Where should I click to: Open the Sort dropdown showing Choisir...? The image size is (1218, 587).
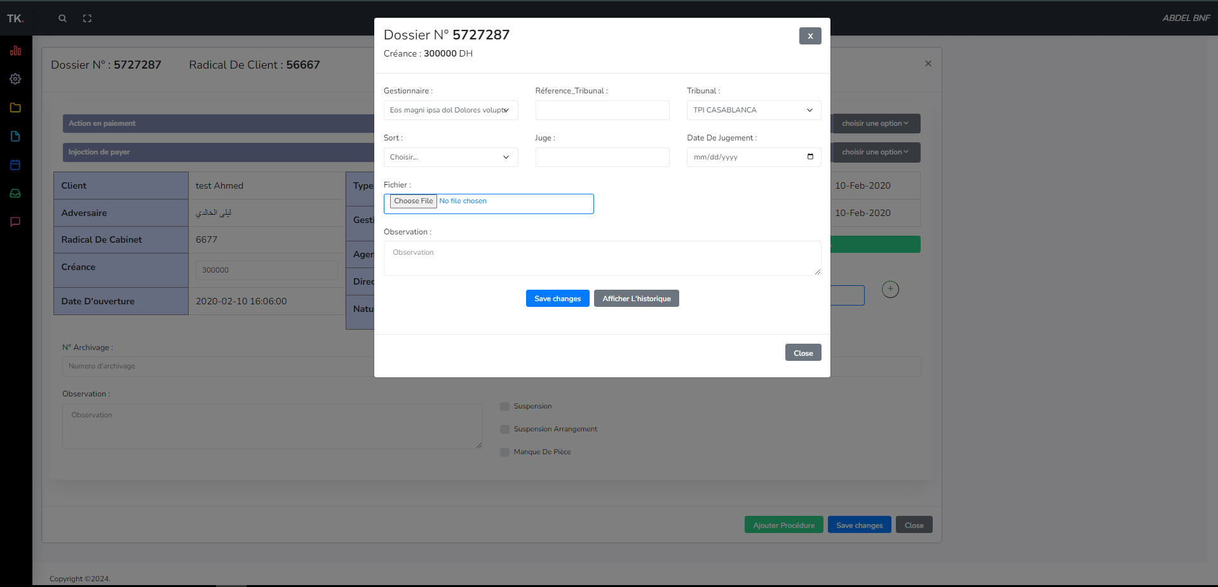pos(450,157)
